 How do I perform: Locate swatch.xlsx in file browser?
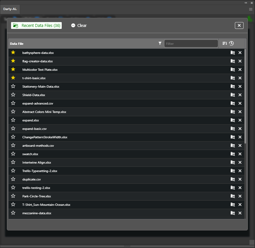coord(233,154)
